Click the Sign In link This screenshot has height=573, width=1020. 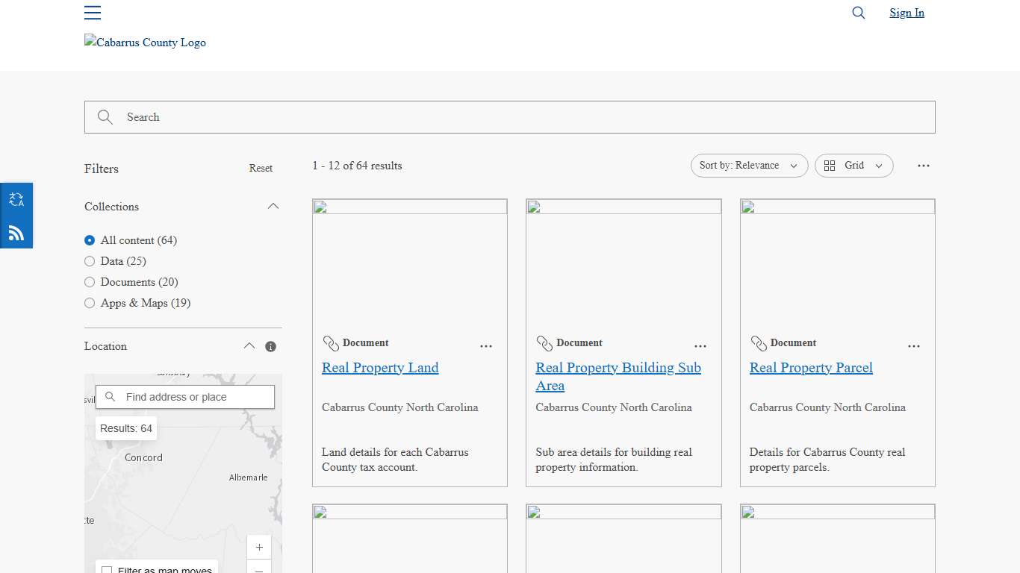click(907, 13)
